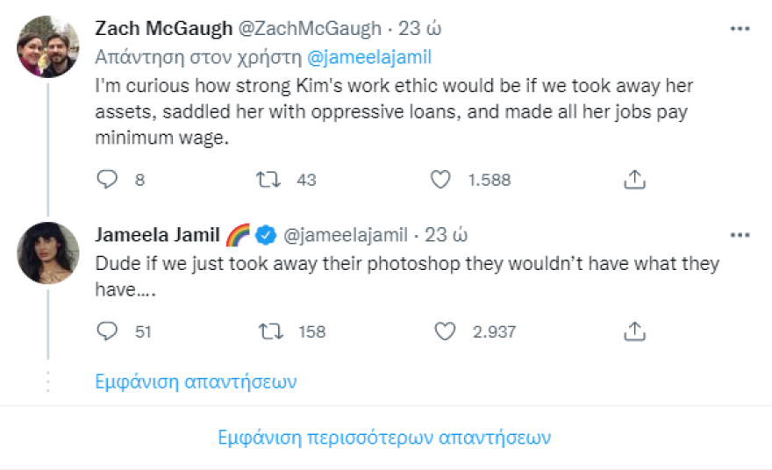Open the @jameelajamil mention link
This screenshot has width=772, height=470.
(x=369, y=58)
